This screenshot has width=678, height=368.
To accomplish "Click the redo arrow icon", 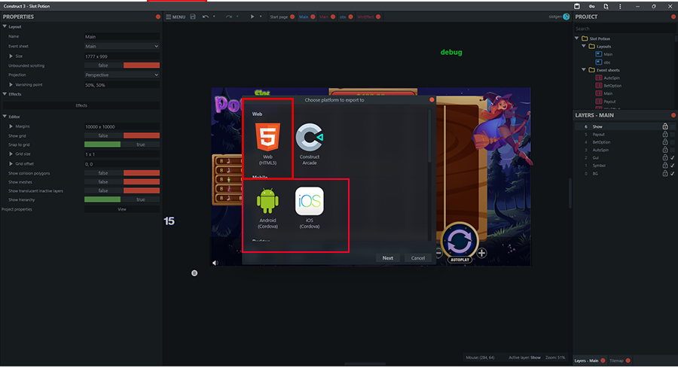I will (x=229, y=17).
